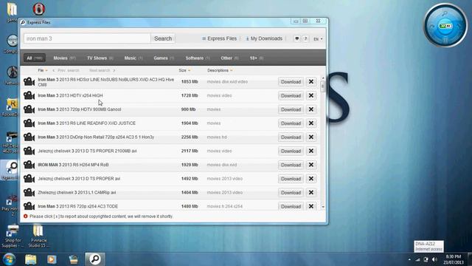Report the 1728 Mb HDTV x264 file with X
This screenshot has height=266, width=472.
point(311,95)
